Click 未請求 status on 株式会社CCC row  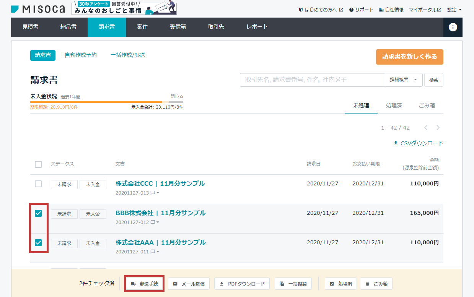(64, 185)
